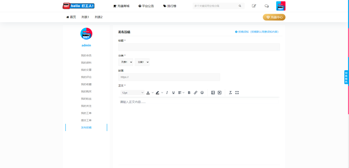Screen dimensions: 349x168
Task: Open the 12pt font size dropdown
Action: pos(133,93)
